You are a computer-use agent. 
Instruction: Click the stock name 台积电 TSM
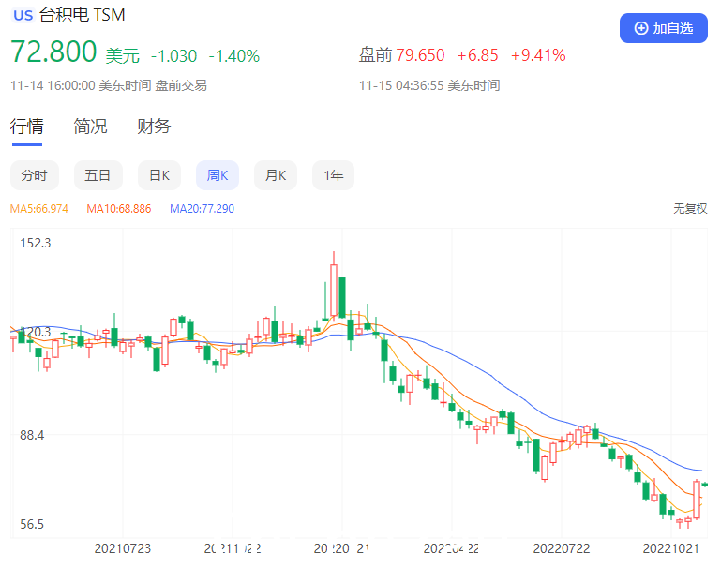[x=83, y=15]
